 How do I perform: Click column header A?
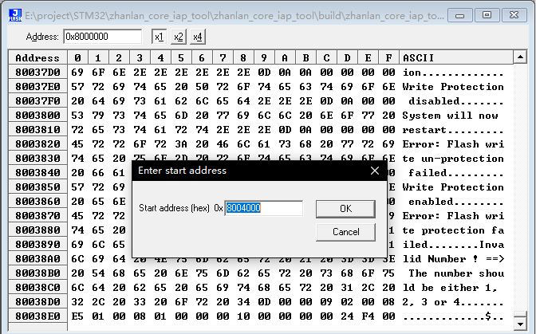pyautogui.click(x=285, y=57)
